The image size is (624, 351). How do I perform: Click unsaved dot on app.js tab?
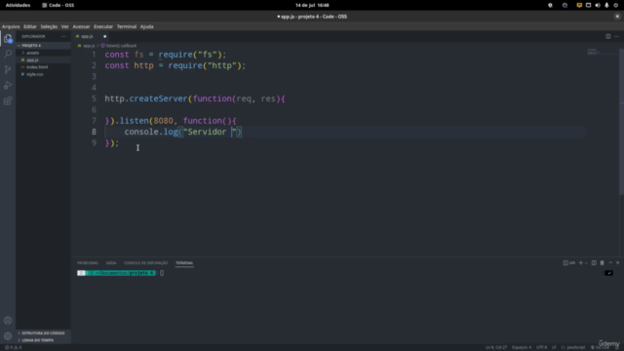coord(105,36)
